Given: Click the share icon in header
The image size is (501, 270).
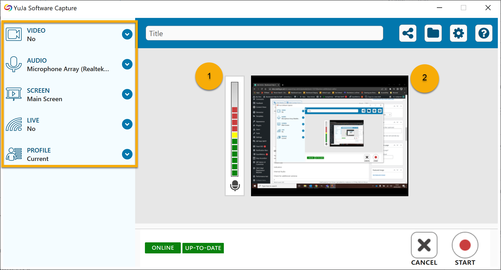Looking at the screenshot, I should point(408,33).
